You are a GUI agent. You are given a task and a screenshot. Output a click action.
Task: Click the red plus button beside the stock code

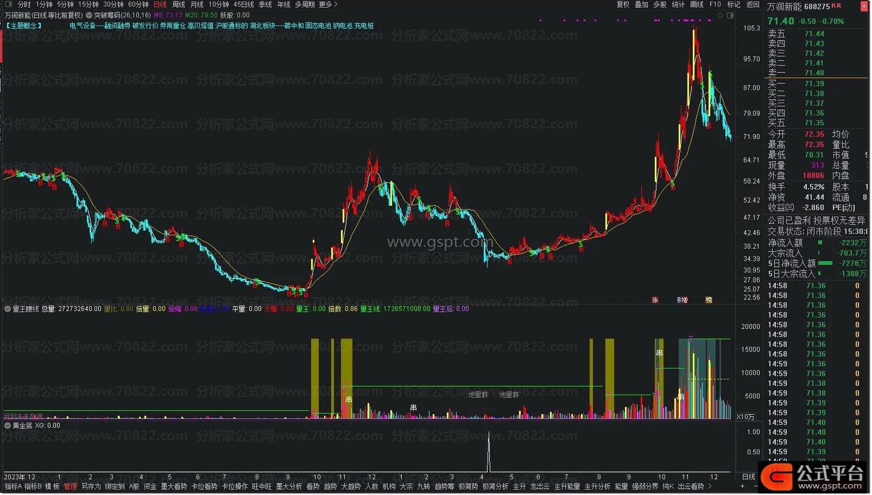tap(864, 7)
